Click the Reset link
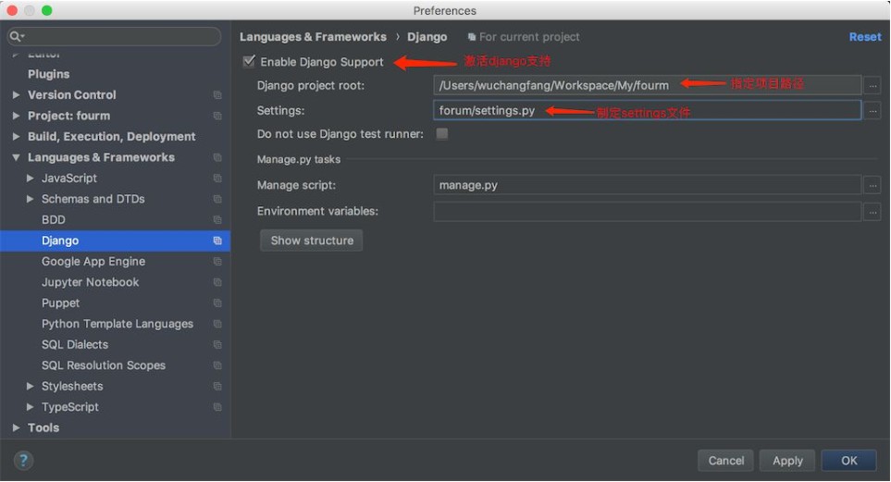891x482 pixels. (864, 37)
